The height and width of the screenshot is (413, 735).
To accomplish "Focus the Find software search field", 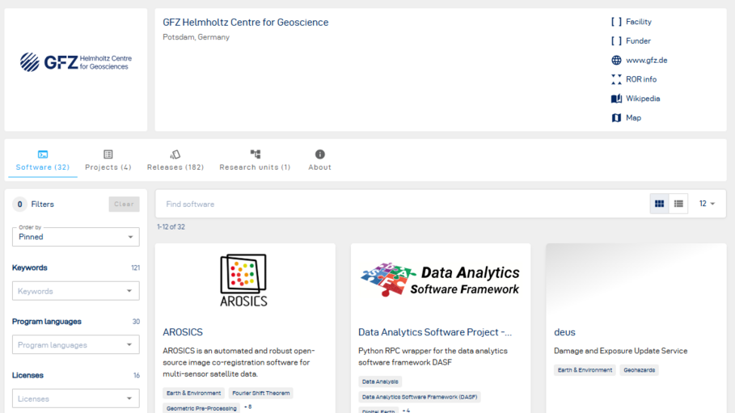I will click(401, 204).
